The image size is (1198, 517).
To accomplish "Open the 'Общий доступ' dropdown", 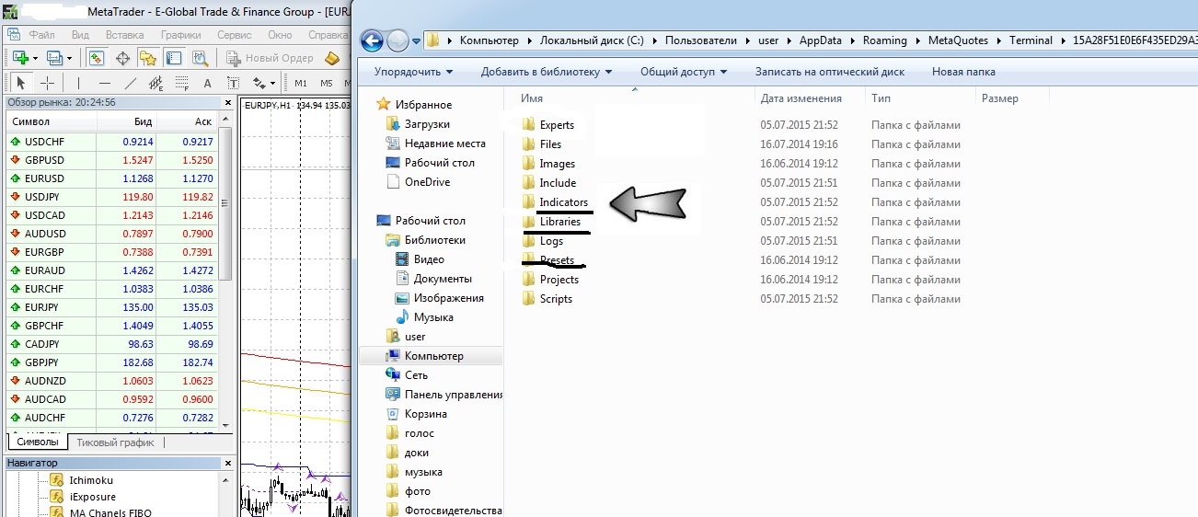I will coord(684,72).
